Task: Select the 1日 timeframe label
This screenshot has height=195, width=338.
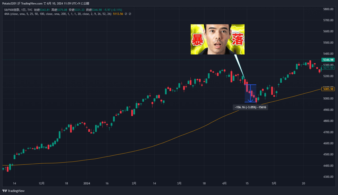Action: (22, 9)
